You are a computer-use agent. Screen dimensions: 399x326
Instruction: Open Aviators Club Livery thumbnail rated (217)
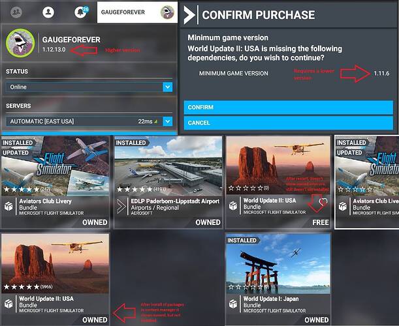point(56,166)
